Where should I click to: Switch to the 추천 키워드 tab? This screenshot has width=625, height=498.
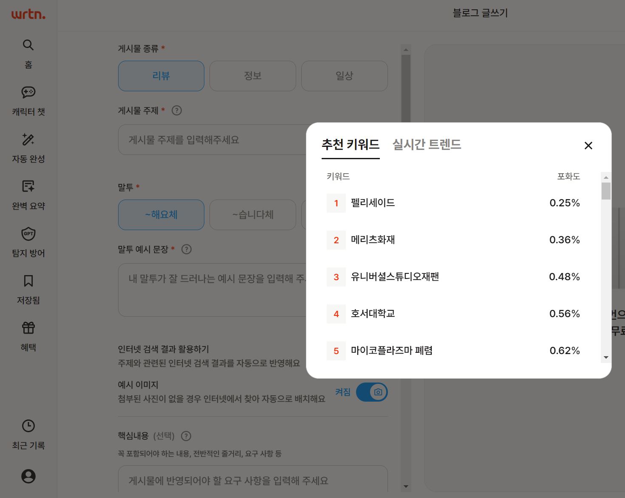(x=351, y=145)
